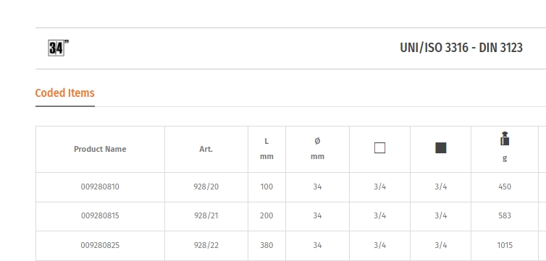This screenshot has width=546, height=261.
Task: Click the UNI/ISO 3316 - DIN 3123 heading
Action: coord(461,48)
